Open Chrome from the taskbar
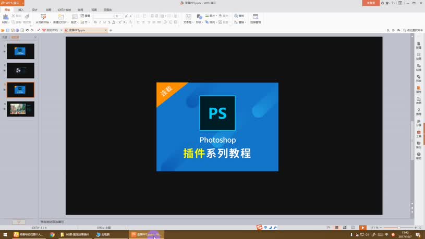 [52, 235]
